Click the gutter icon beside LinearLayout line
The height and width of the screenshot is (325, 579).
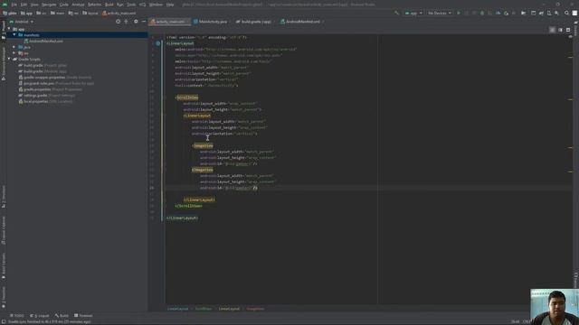tap(157, 43)
